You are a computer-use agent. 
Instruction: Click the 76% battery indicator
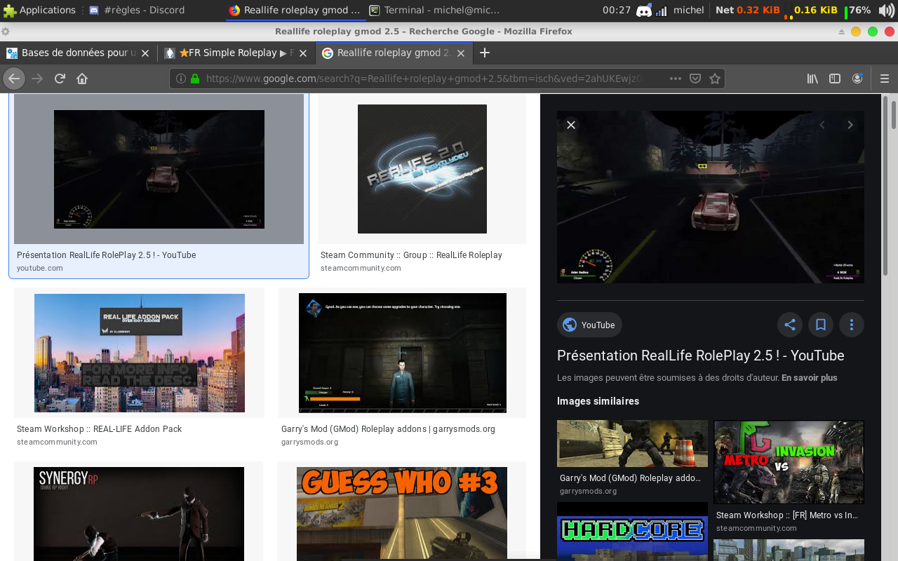(858, 11)
